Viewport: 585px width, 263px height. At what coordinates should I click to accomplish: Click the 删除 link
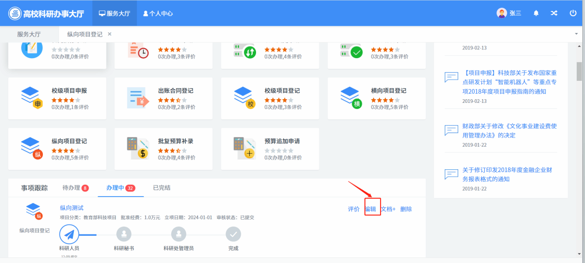406,209
